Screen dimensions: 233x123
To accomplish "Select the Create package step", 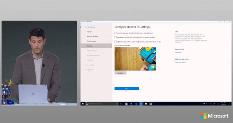I will [x=90, y=27].
